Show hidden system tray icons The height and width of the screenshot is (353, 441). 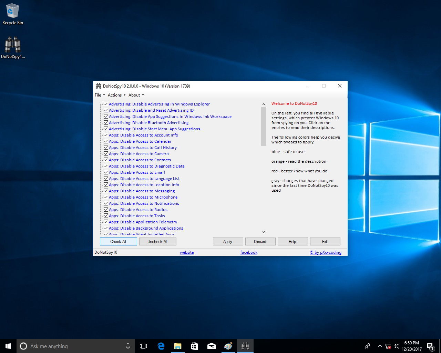tap(380, 346)
